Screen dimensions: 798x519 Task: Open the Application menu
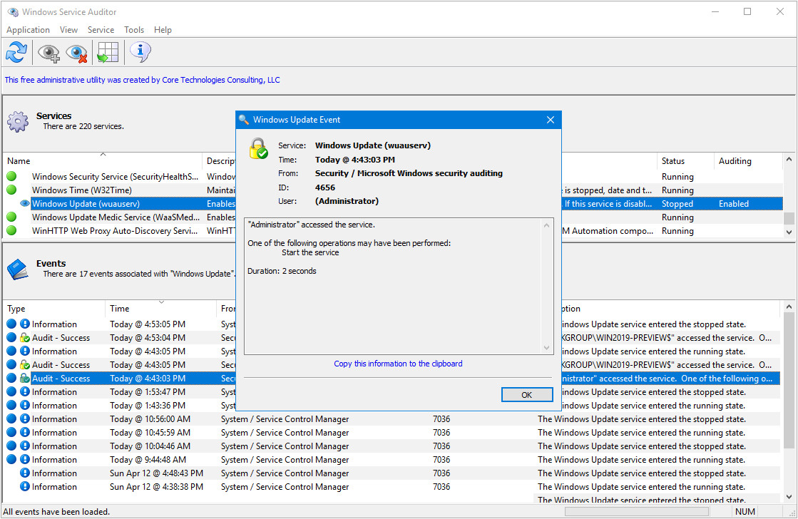point(28,30)
